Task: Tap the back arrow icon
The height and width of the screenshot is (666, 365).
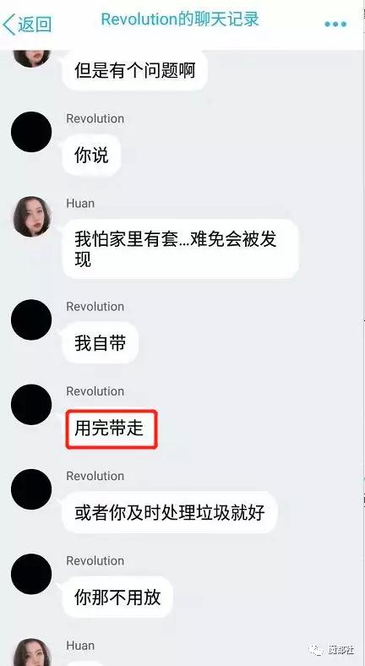Action: [x=8, y=24]
